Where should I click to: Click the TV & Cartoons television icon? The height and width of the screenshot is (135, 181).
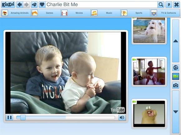(154, 13)
